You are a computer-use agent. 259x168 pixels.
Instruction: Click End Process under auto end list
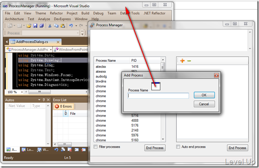(x=237, y=148)
